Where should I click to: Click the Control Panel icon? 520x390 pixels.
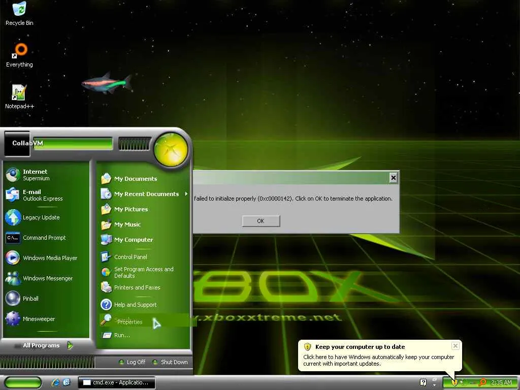click(106, 257)
